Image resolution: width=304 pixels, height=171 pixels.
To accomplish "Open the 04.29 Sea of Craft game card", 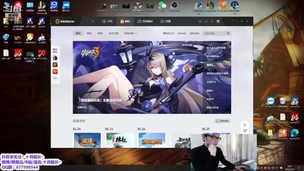I will coord(87,140).
